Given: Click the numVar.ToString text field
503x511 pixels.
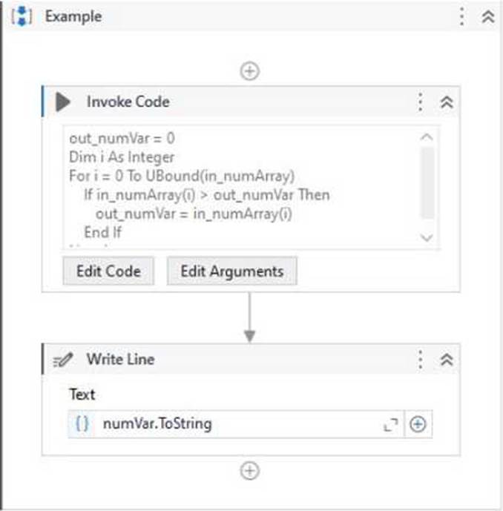Looking at the screenshot, I should click(237, 424).
